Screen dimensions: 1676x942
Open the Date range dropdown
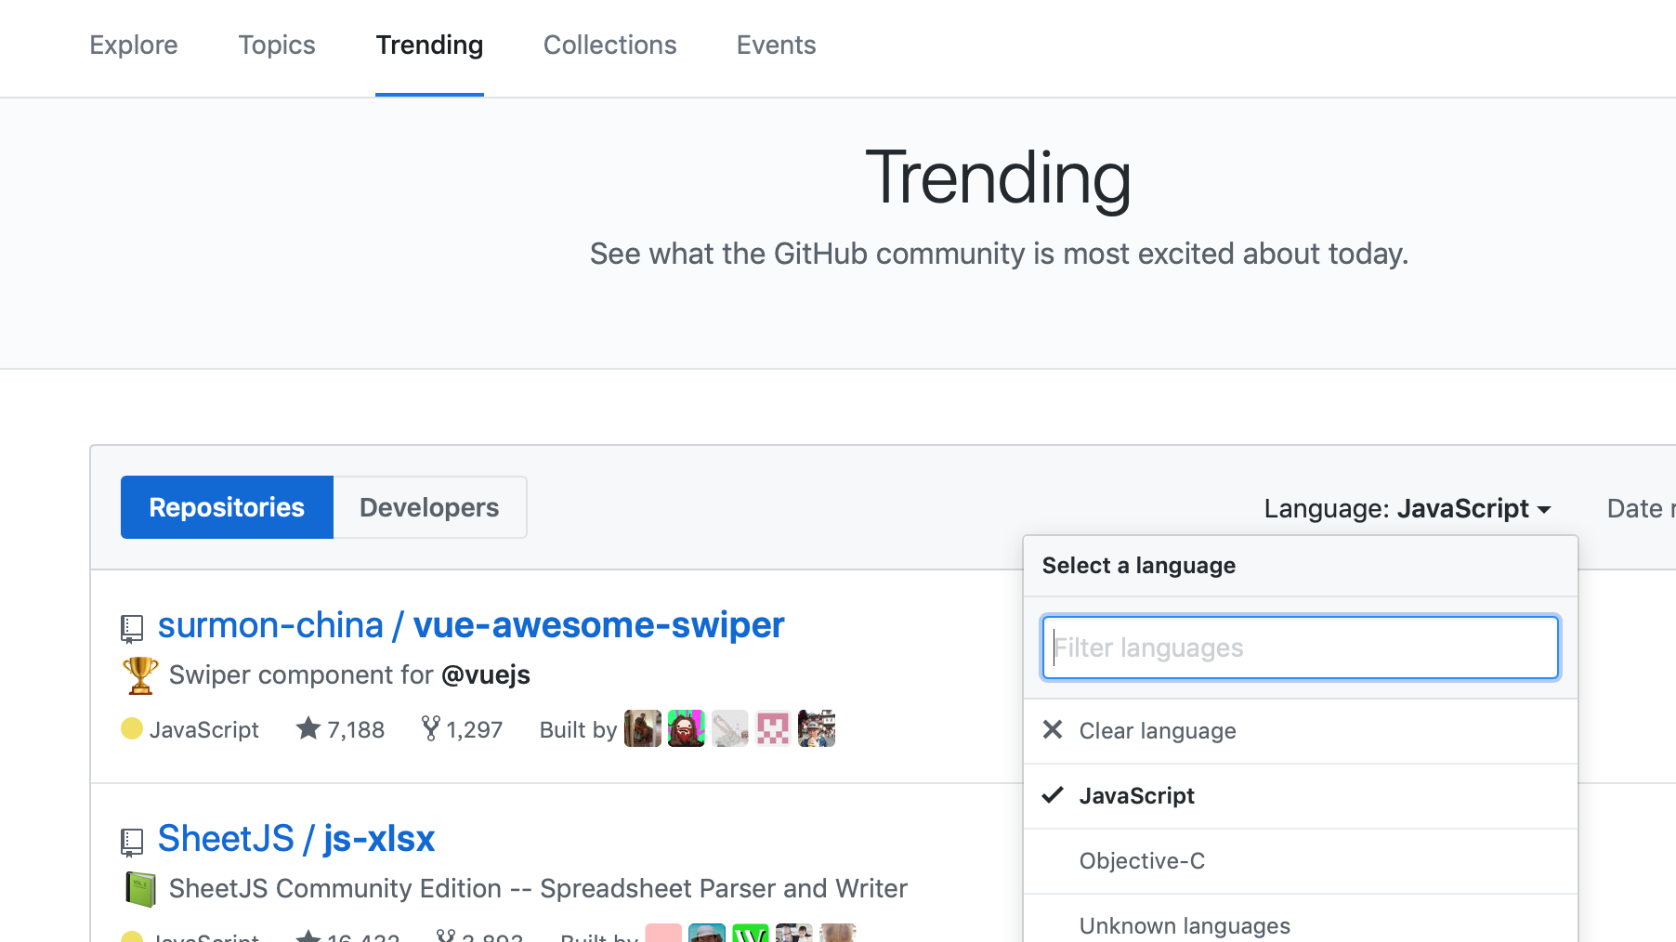pos(1640,509)
